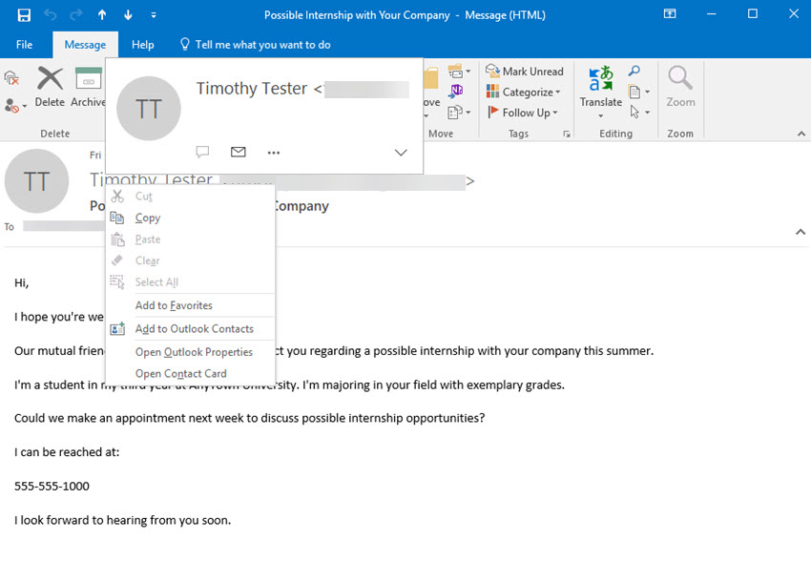Collapse the message header chevron
Screen dimensions: 811x561
tap(800, 231)
